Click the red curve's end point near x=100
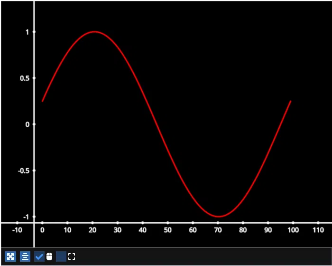 tap(290, 101)
